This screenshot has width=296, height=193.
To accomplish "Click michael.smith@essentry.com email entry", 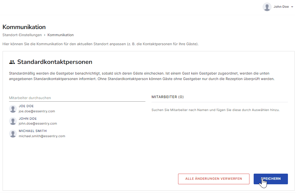I will tap(42, 136).
